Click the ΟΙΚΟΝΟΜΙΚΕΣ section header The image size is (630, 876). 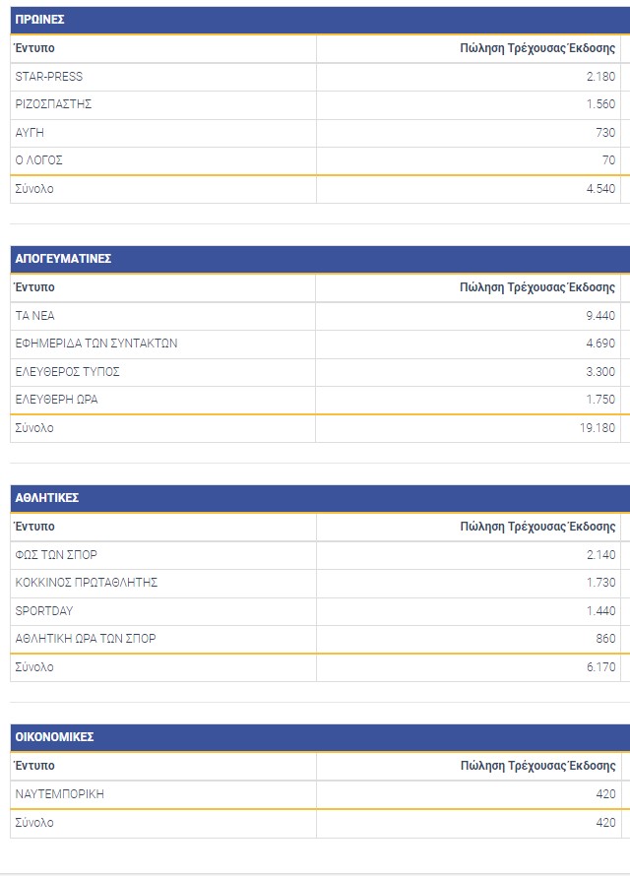coord(55,737)
